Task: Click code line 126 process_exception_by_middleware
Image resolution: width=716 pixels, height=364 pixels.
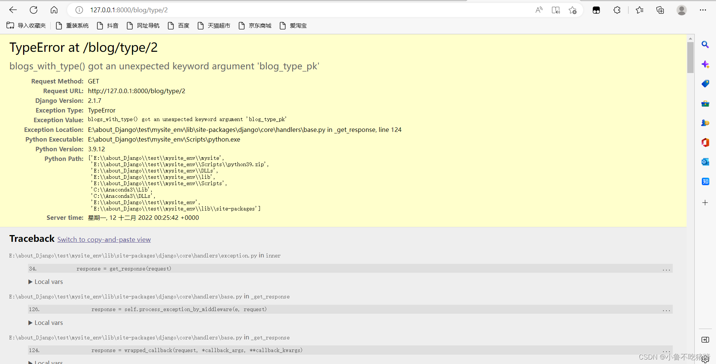Action: point(350,309)
